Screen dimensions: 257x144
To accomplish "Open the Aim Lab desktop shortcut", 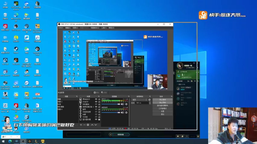I will pos(5,61).
